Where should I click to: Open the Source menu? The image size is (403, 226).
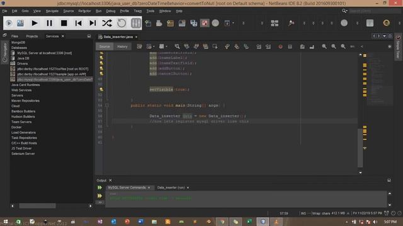click(x=69, y=11)
